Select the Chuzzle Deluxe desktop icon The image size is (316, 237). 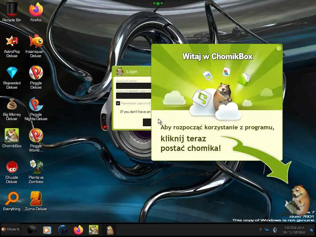[x=12, y=172]
